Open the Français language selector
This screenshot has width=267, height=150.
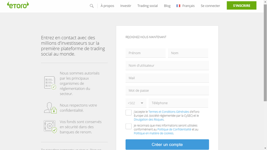(x=186, y=6)
